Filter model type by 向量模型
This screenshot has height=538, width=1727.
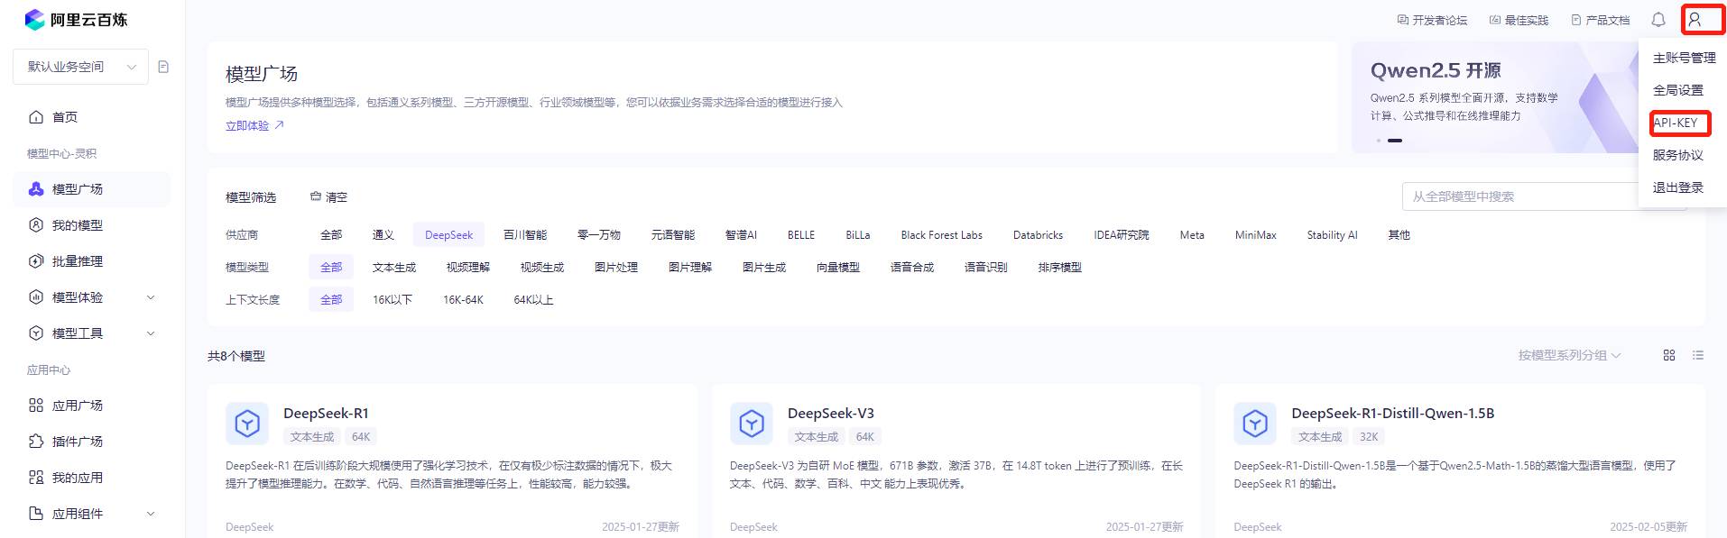(x=838, y=268)
